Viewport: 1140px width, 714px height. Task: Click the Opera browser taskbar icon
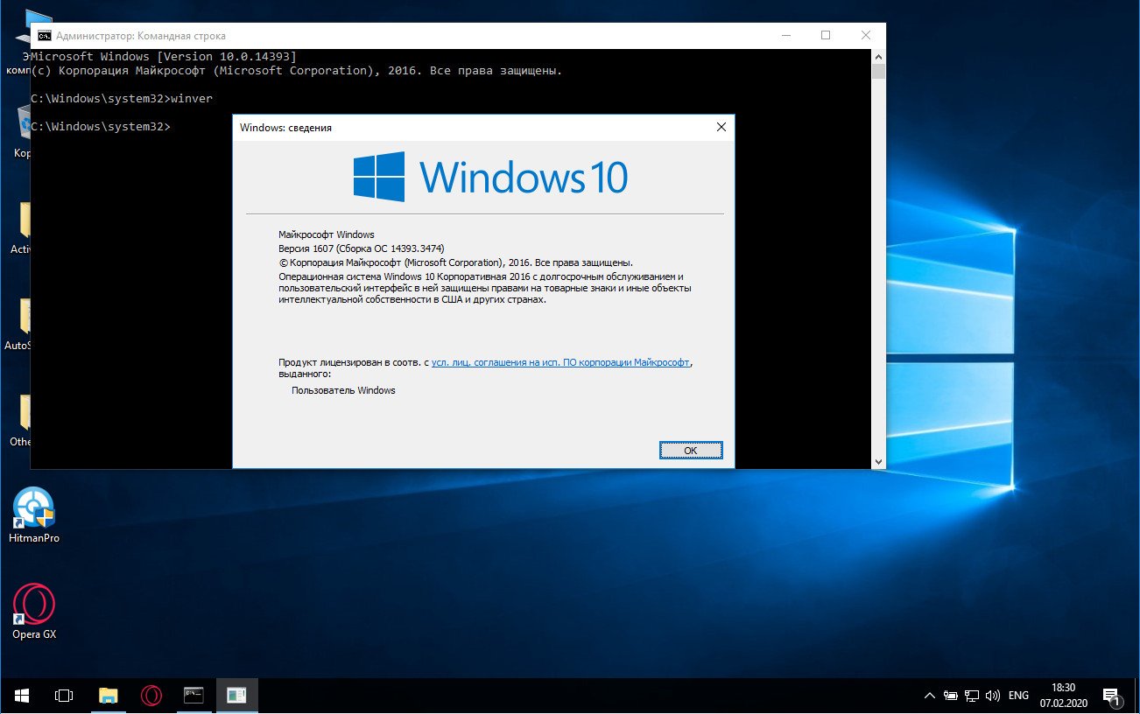pyautogui.click(x=151, y=696)
